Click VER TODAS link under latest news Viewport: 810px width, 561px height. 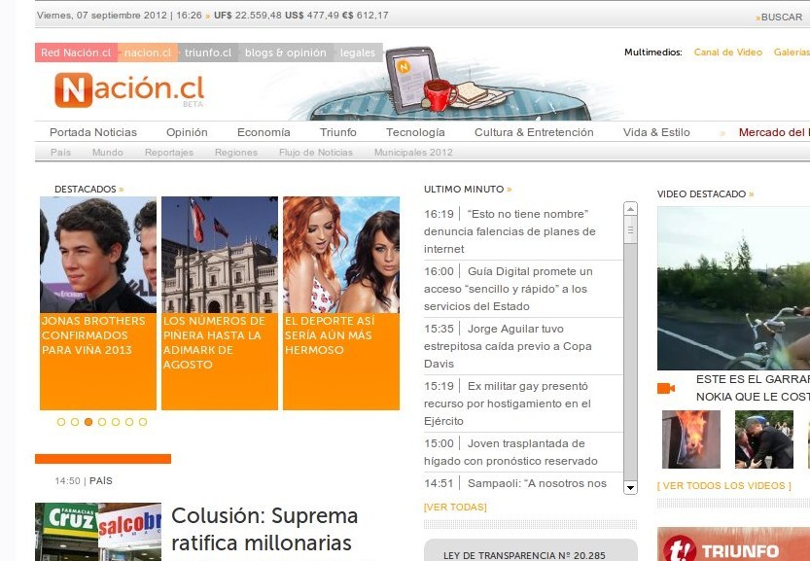pos(455,508)
